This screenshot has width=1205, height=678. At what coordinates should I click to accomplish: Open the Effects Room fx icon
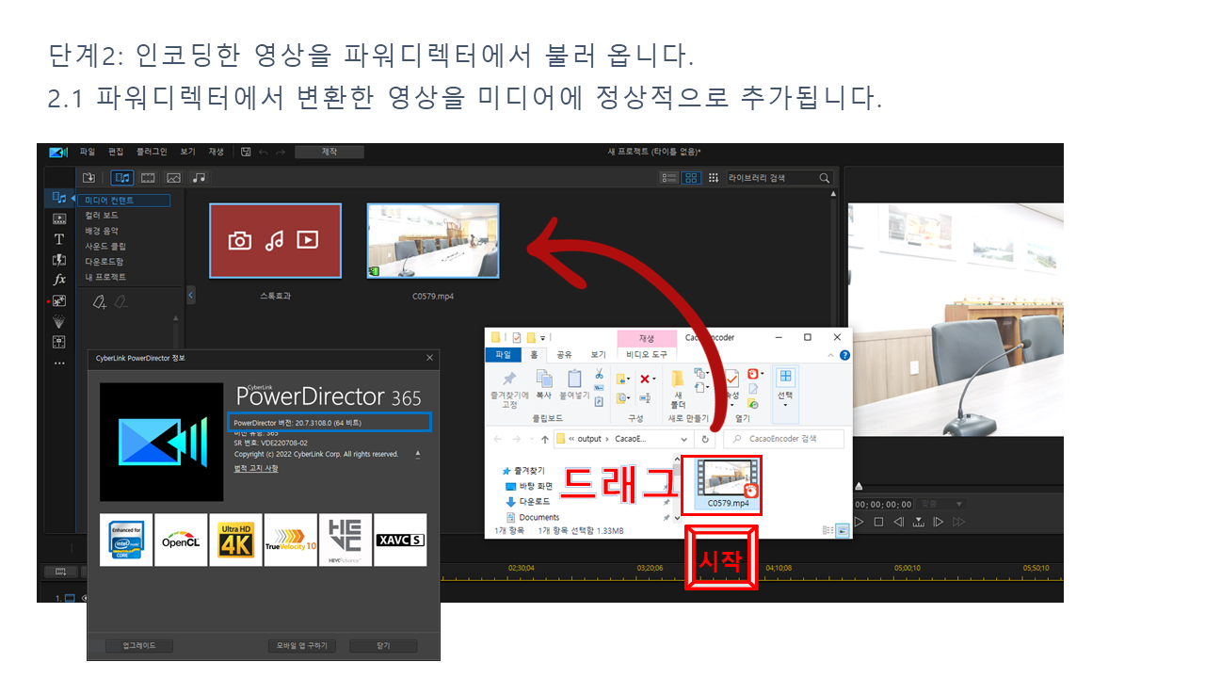[59, 281]
